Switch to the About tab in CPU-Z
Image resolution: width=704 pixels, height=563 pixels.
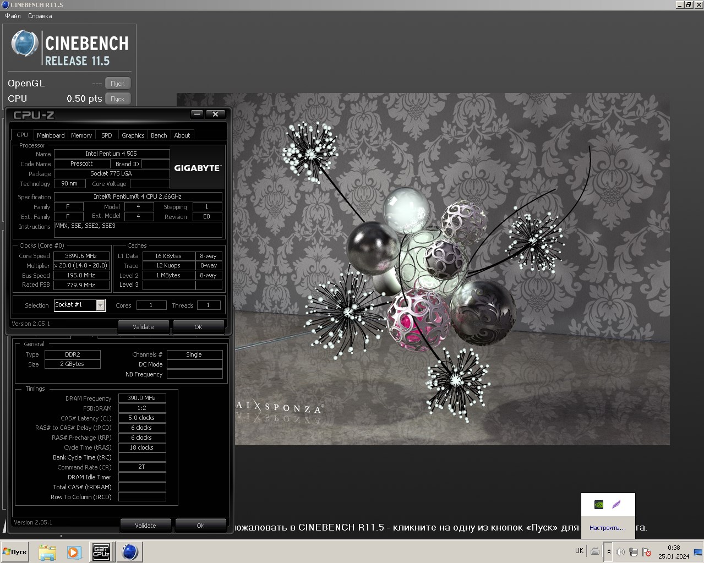pos(182,135)
